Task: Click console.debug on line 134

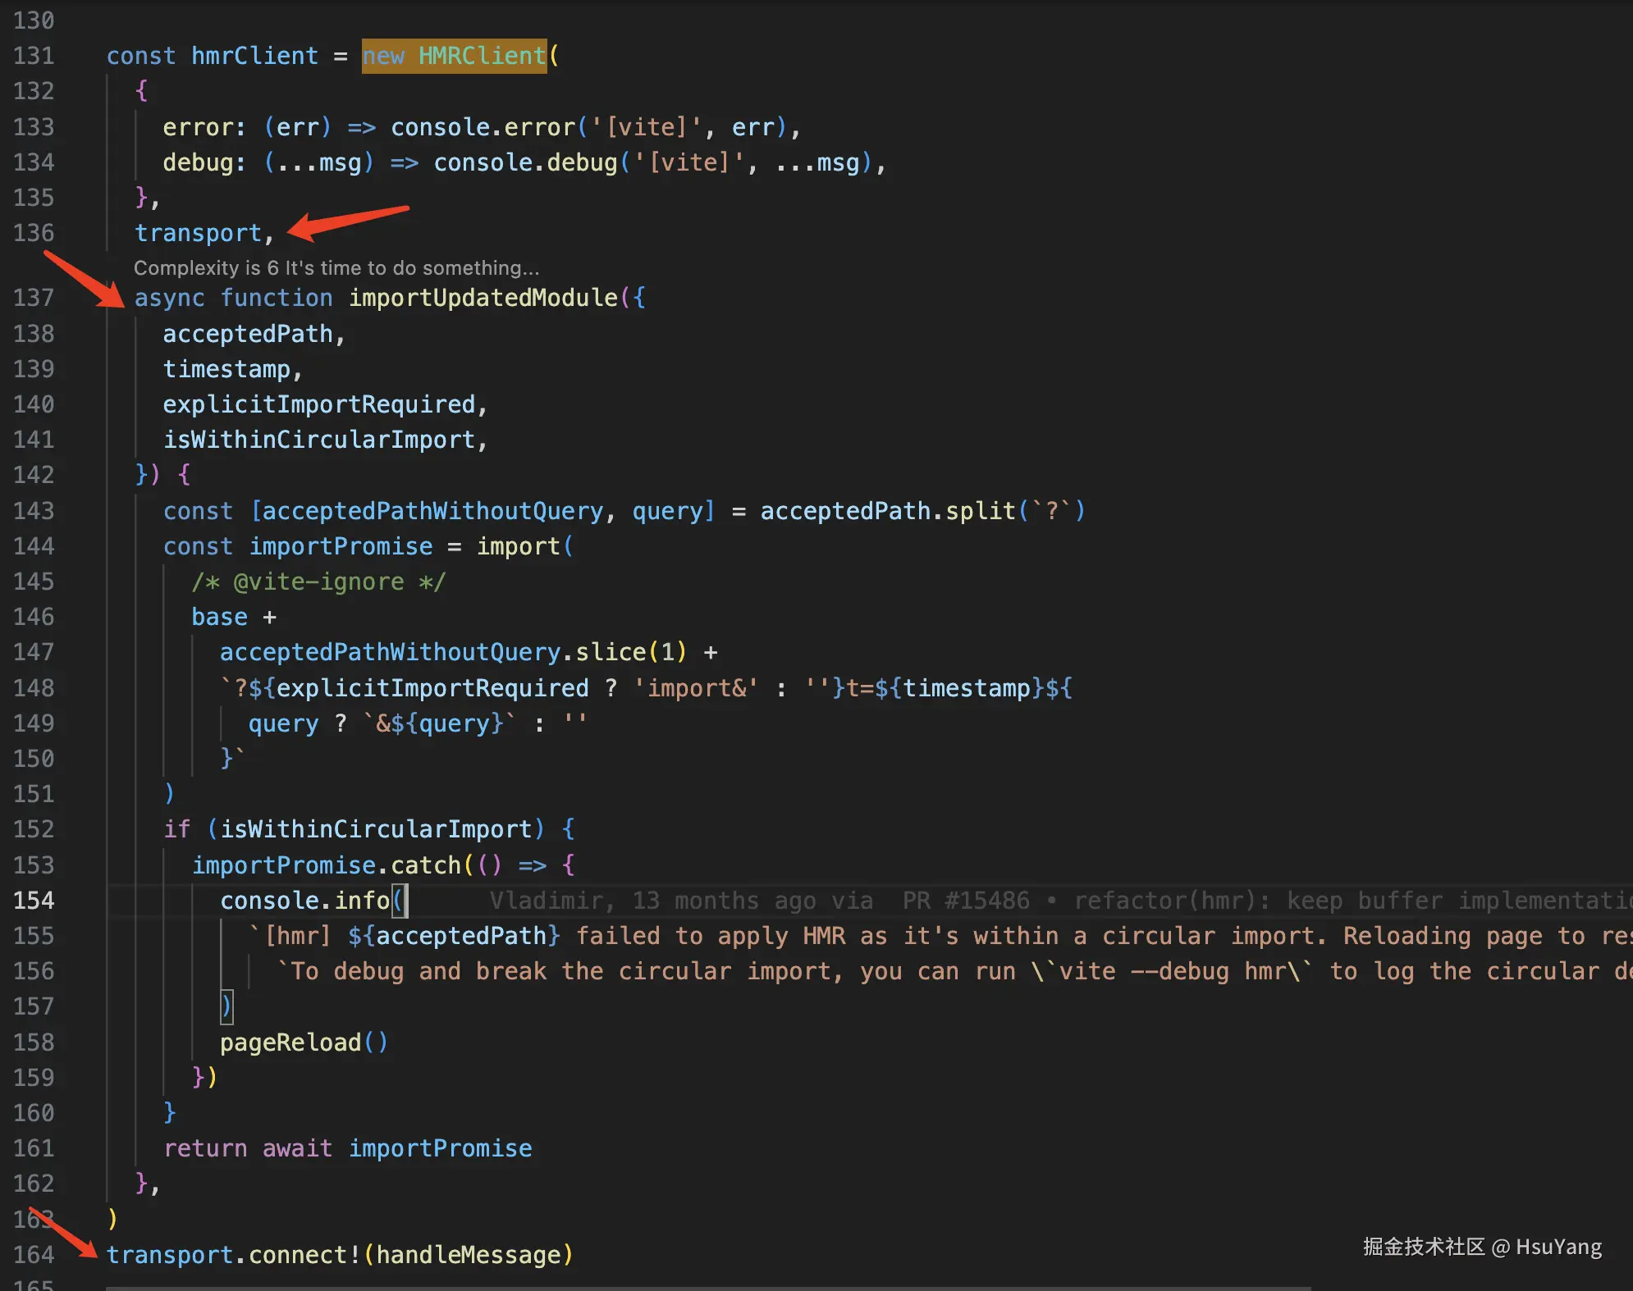Action: (x=525, y=162)
